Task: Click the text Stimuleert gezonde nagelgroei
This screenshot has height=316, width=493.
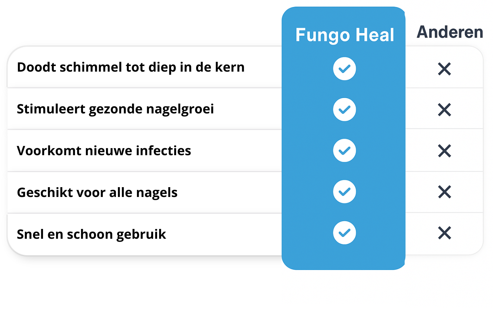Action: point(115,109)
